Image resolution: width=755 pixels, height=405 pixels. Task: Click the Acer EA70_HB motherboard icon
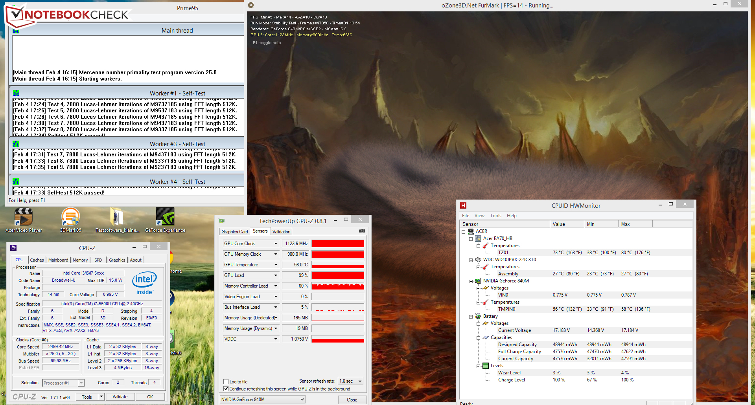click(478, 238)
